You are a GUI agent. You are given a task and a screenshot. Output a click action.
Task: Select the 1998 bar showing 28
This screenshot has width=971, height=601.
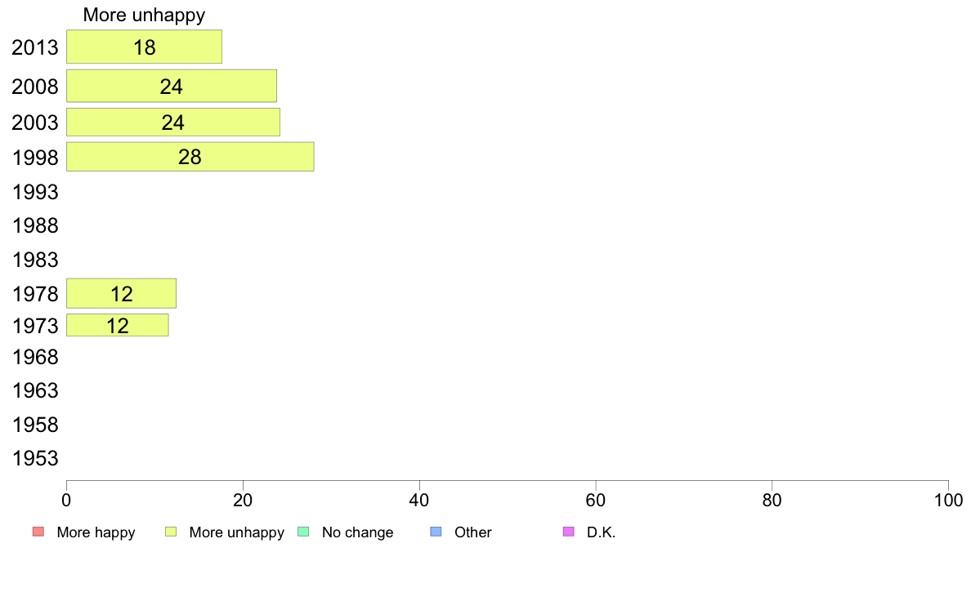coord(190,157)
